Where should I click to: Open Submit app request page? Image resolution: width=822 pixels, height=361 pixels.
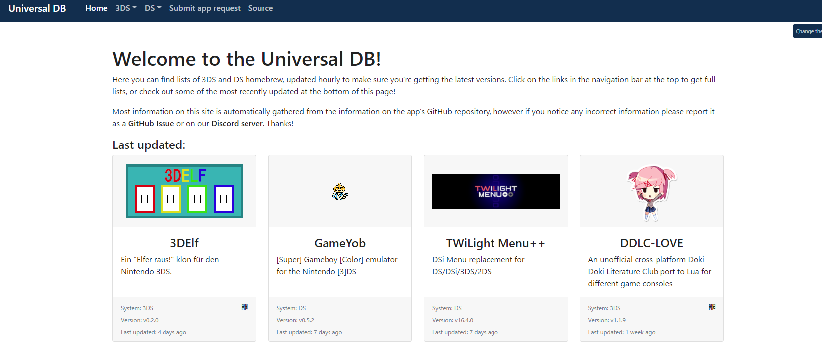(x=205, y=8)
